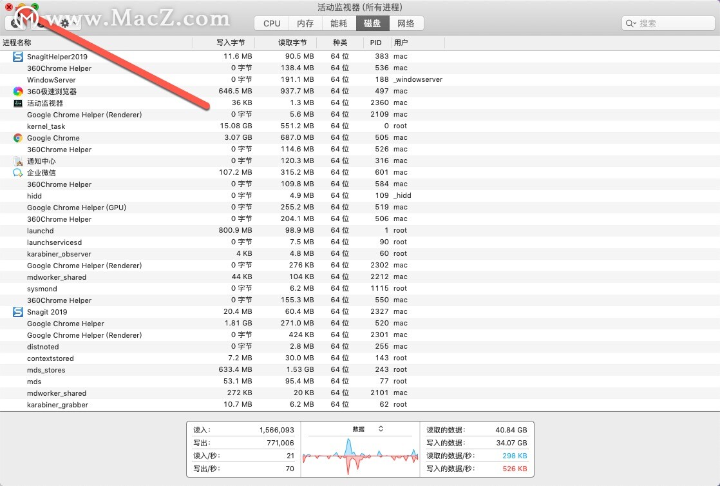Select the 360Chrome Helper row with PID 536
The height and width of the screenshot is (486, 720).
pyautogui.click(x=360, y=68)
